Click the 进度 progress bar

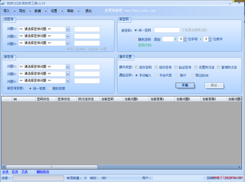38,178
